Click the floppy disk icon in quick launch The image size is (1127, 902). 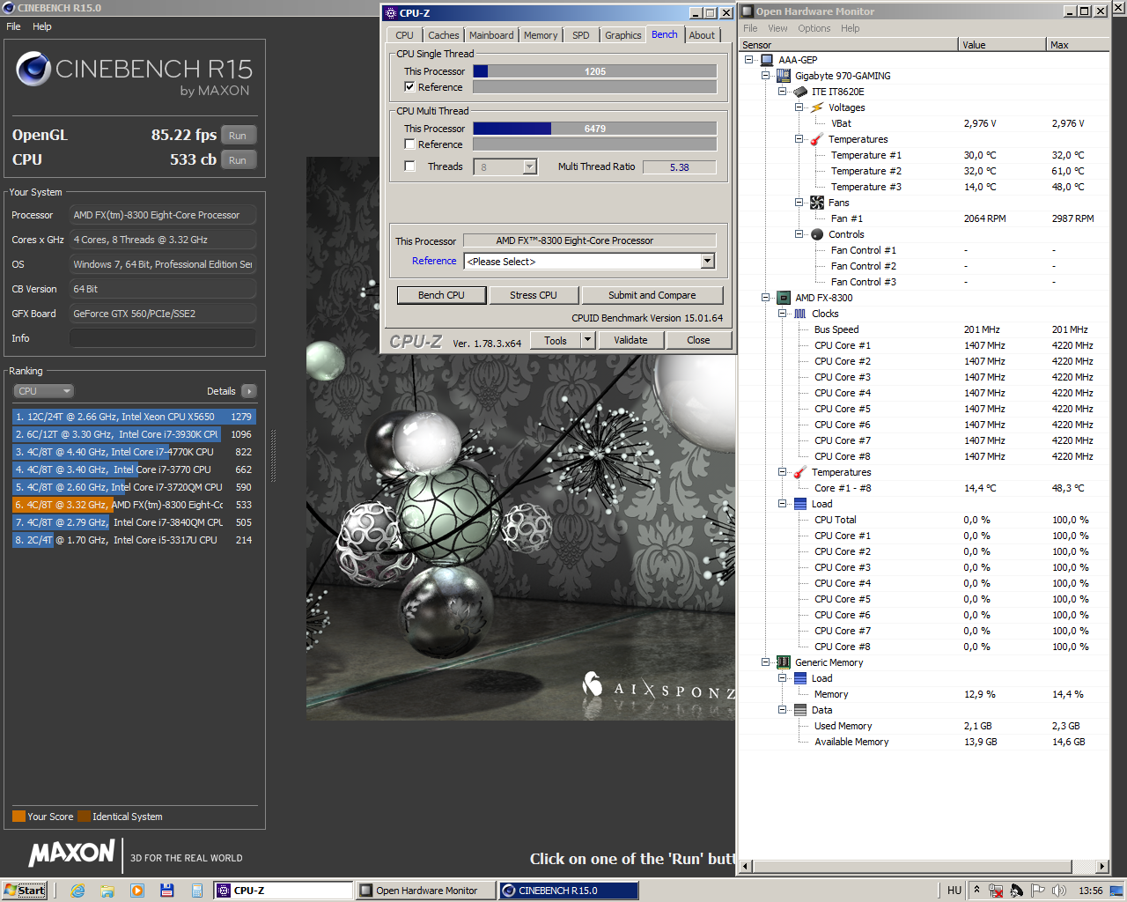pyautogui.click(x=167, y=891)
